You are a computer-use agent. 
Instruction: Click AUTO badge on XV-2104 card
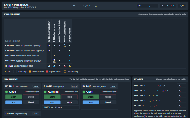coord(36,86)
